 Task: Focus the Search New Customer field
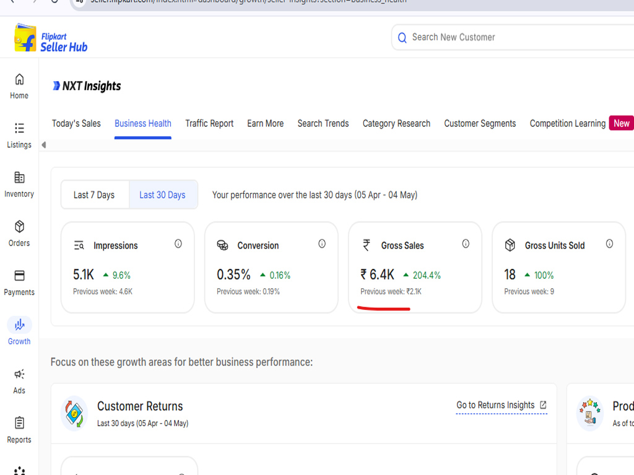pos(513,38)
